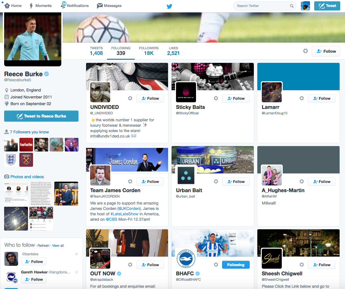The image size is (345, 289).
Task: Open Notifications with 14 badge
Action: 75,5
